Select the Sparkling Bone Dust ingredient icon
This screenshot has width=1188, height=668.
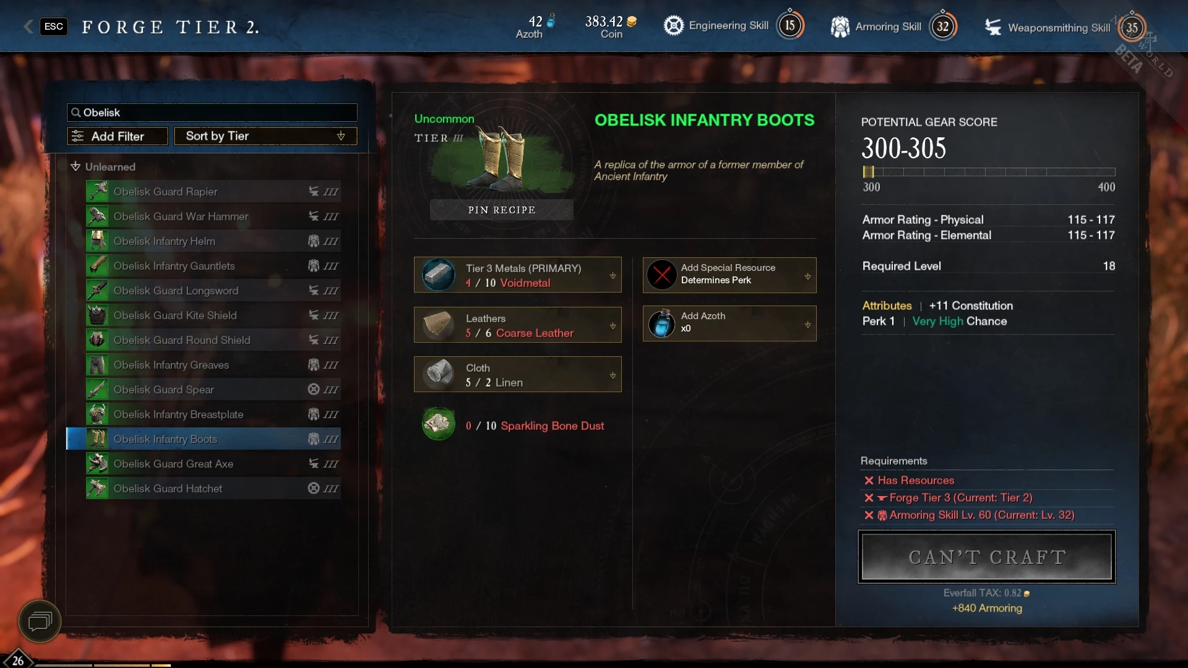pyautogui.click(x=439, y=424)
